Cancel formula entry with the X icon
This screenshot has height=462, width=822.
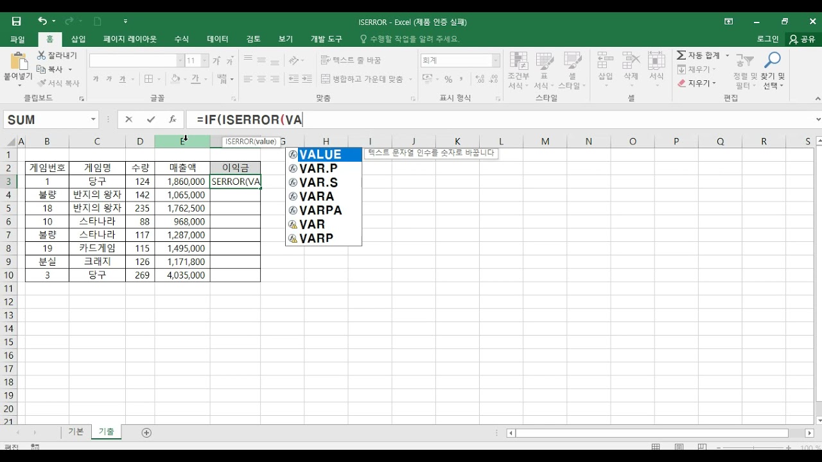click(x=129, y=119)
